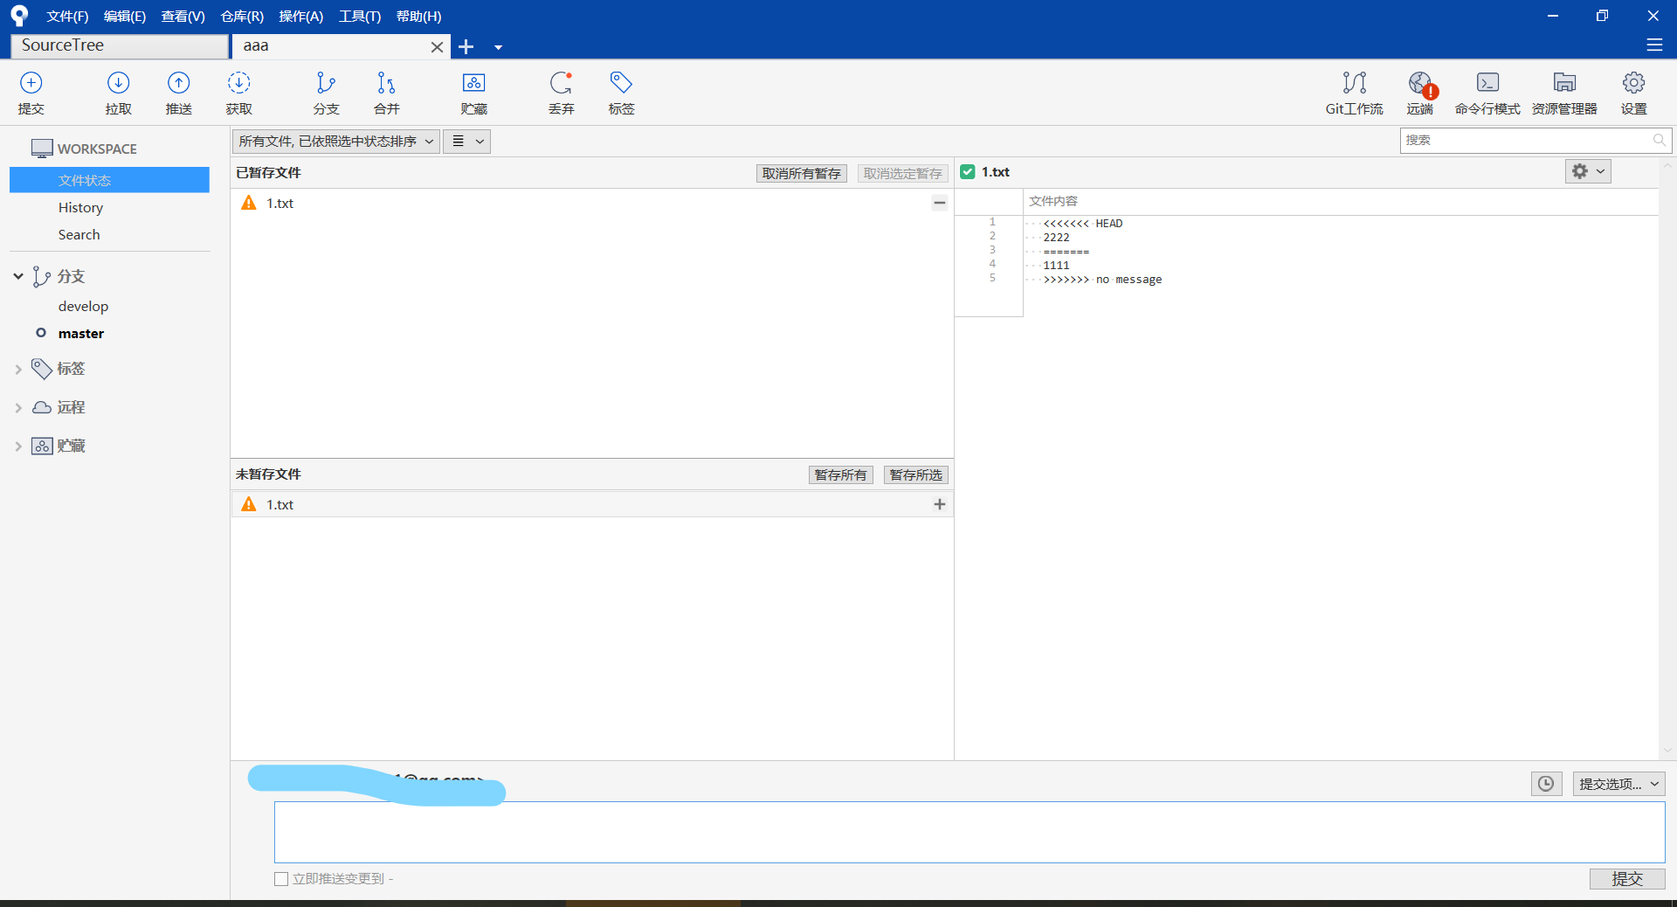
Task: Open the 文件(F) menu
Action: point(67,17)
